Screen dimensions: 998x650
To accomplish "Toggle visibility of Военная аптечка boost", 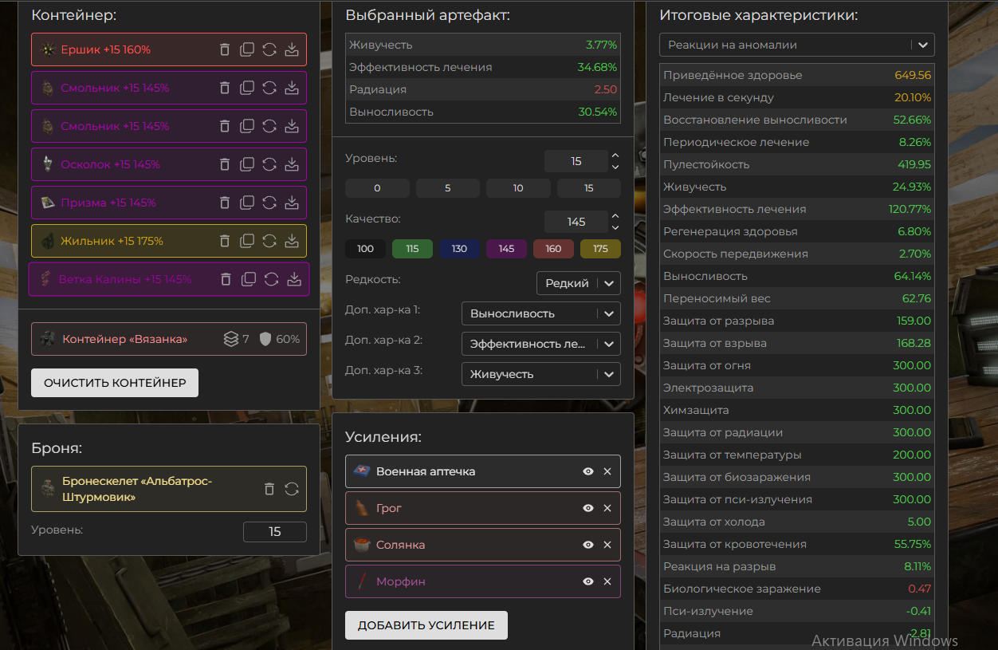I will pos(588,471).
